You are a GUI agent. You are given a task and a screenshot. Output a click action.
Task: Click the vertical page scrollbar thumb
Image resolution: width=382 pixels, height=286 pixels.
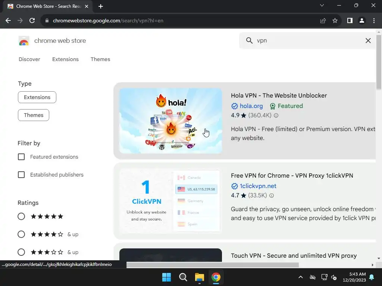379,62
